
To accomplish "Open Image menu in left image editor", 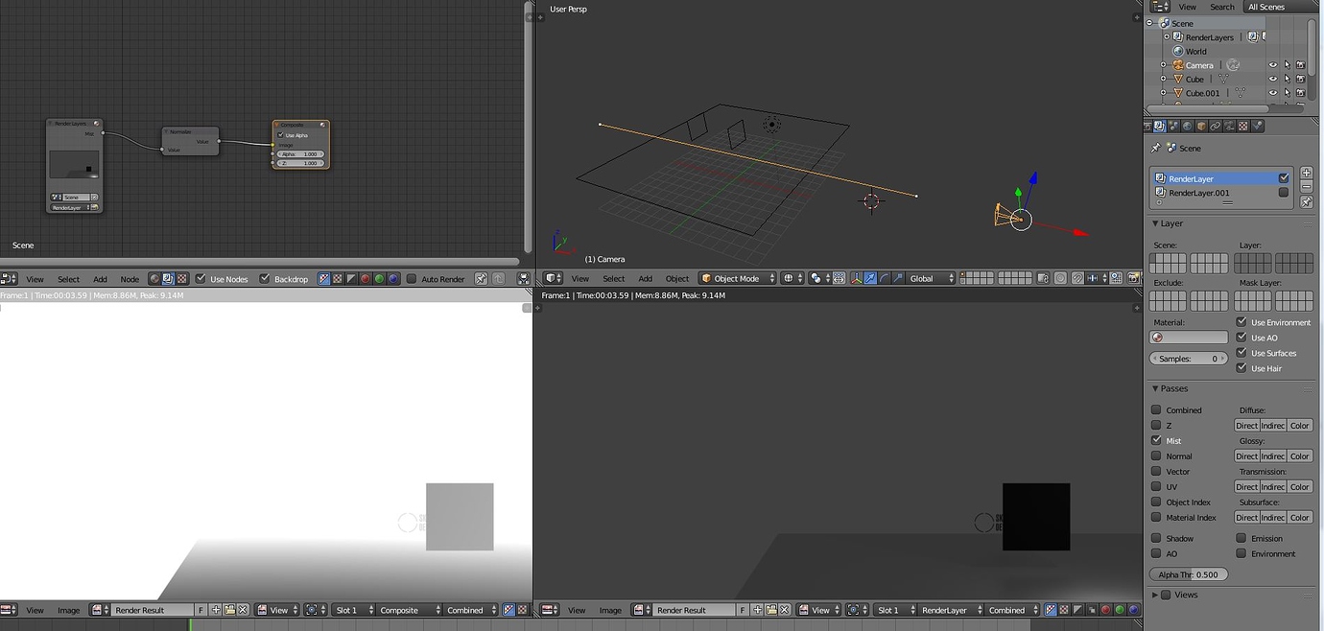I will 69,610.
